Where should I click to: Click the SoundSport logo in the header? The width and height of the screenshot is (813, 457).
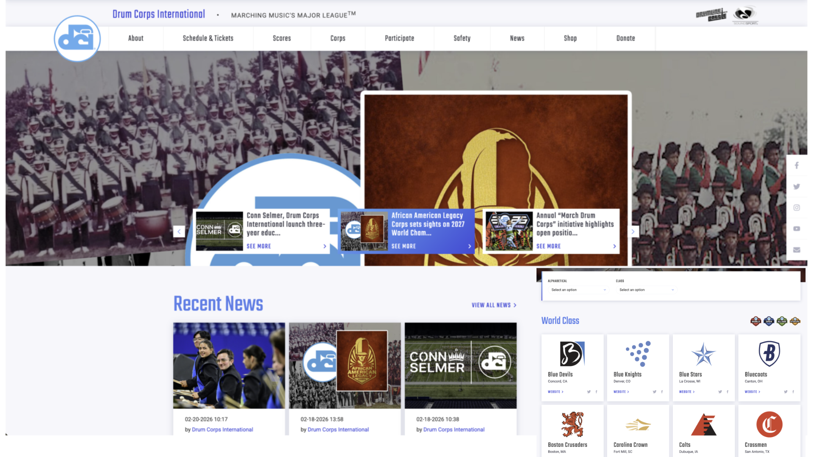click(x=744, y=15)
